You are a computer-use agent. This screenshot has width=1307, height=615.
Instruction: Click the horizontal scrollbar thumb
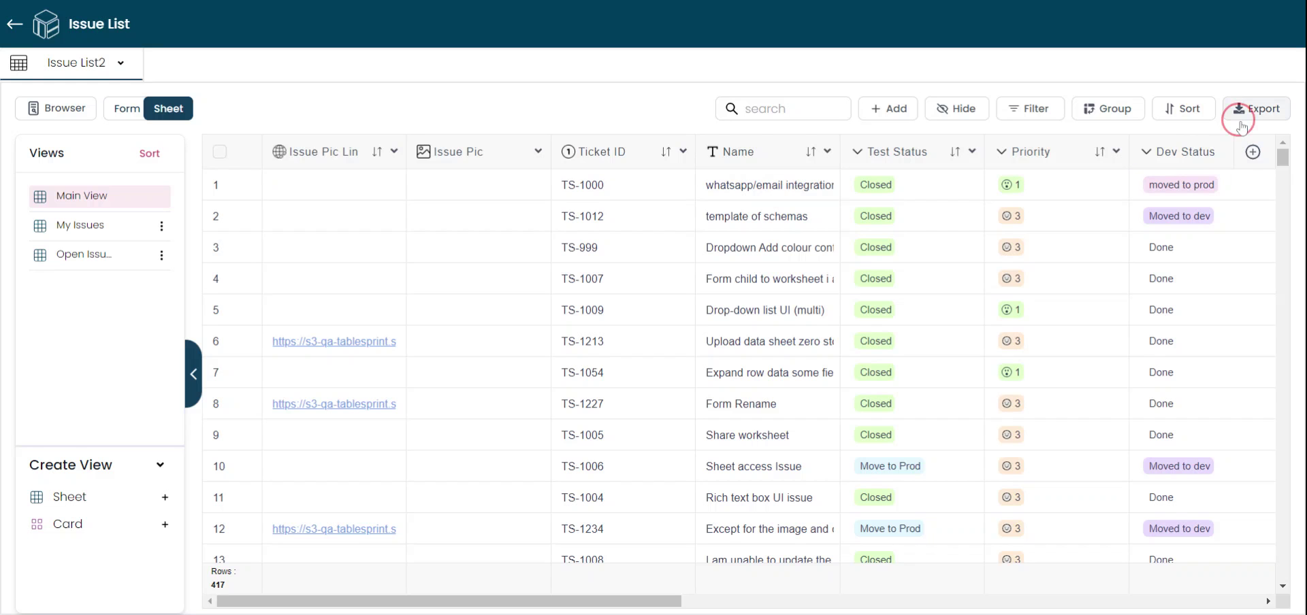(449, 601)
